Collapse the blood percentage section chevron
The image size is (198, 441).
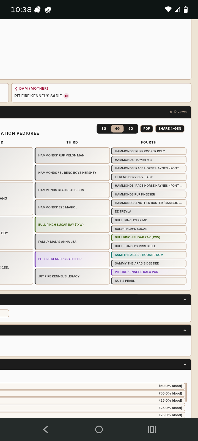point(185,365)
